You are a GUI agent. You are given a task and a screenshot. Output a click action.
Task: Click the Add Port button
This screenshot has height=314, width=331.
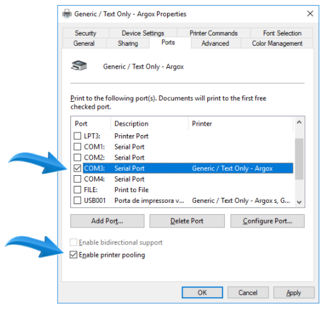point(107,221)
